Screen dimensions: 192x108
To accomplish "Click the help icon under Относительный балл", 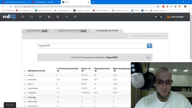I will pyautogui.click(x=58, y=71).
